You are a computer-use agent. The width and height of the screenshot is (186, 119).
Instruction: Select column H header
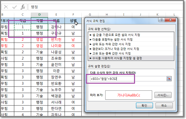tap(107, 15)
